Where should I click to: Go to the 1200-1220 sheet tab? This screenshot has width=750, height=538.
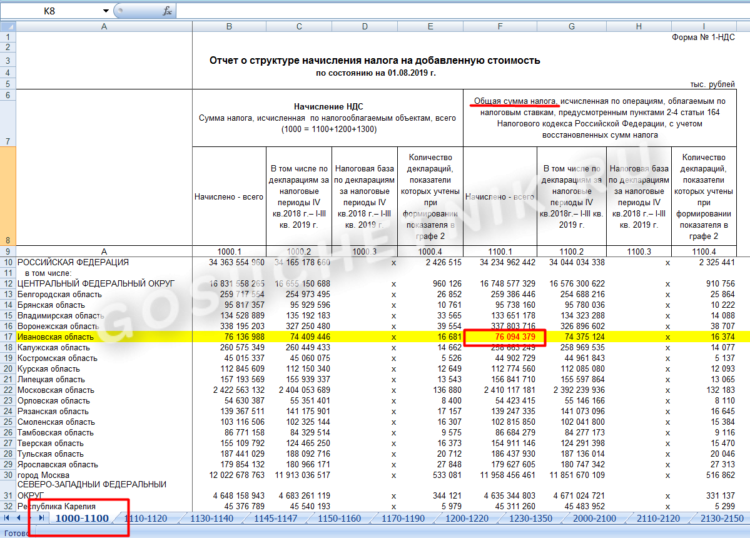click(x=467, y=518)
